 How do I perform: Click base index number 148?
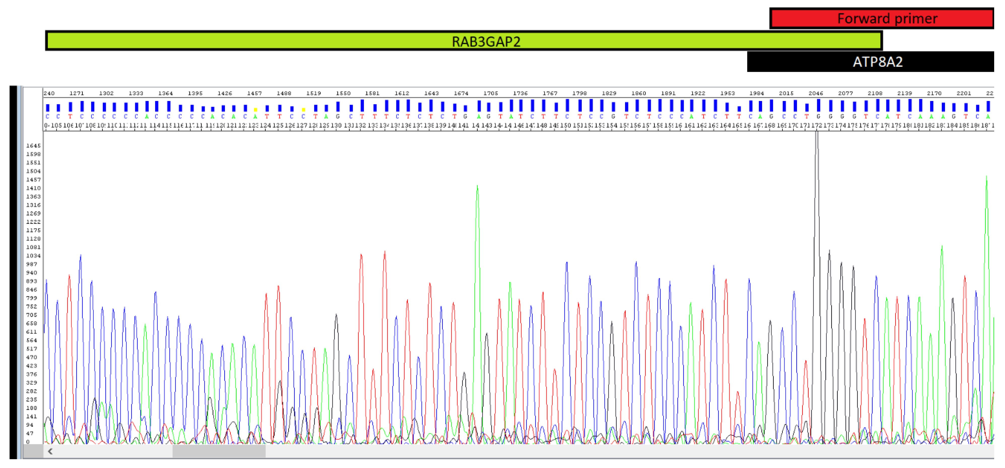point(541,125)
